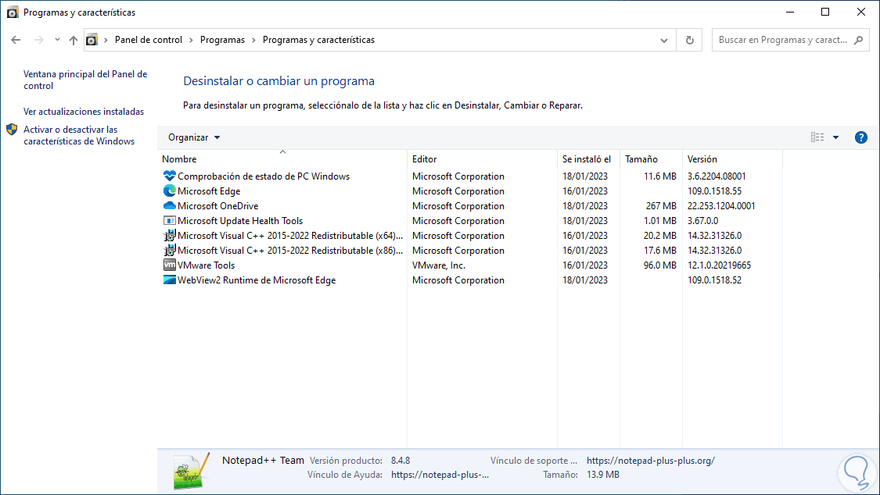
Task: Open help with the question mark icon
Action: tap(861, 137)
